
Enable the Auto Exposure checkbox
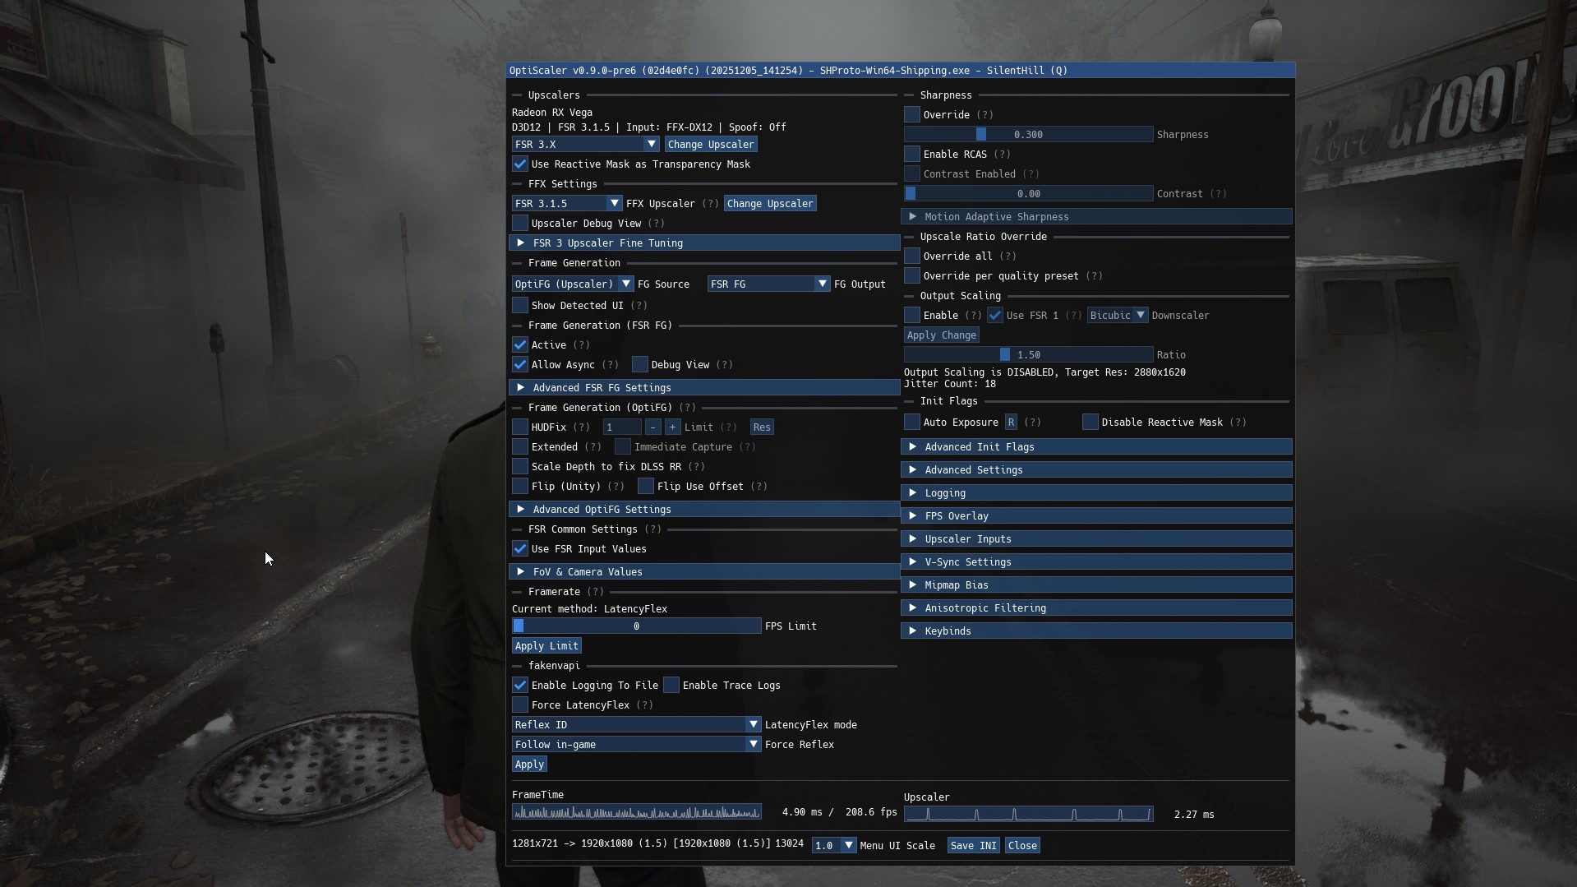[912, 423]
